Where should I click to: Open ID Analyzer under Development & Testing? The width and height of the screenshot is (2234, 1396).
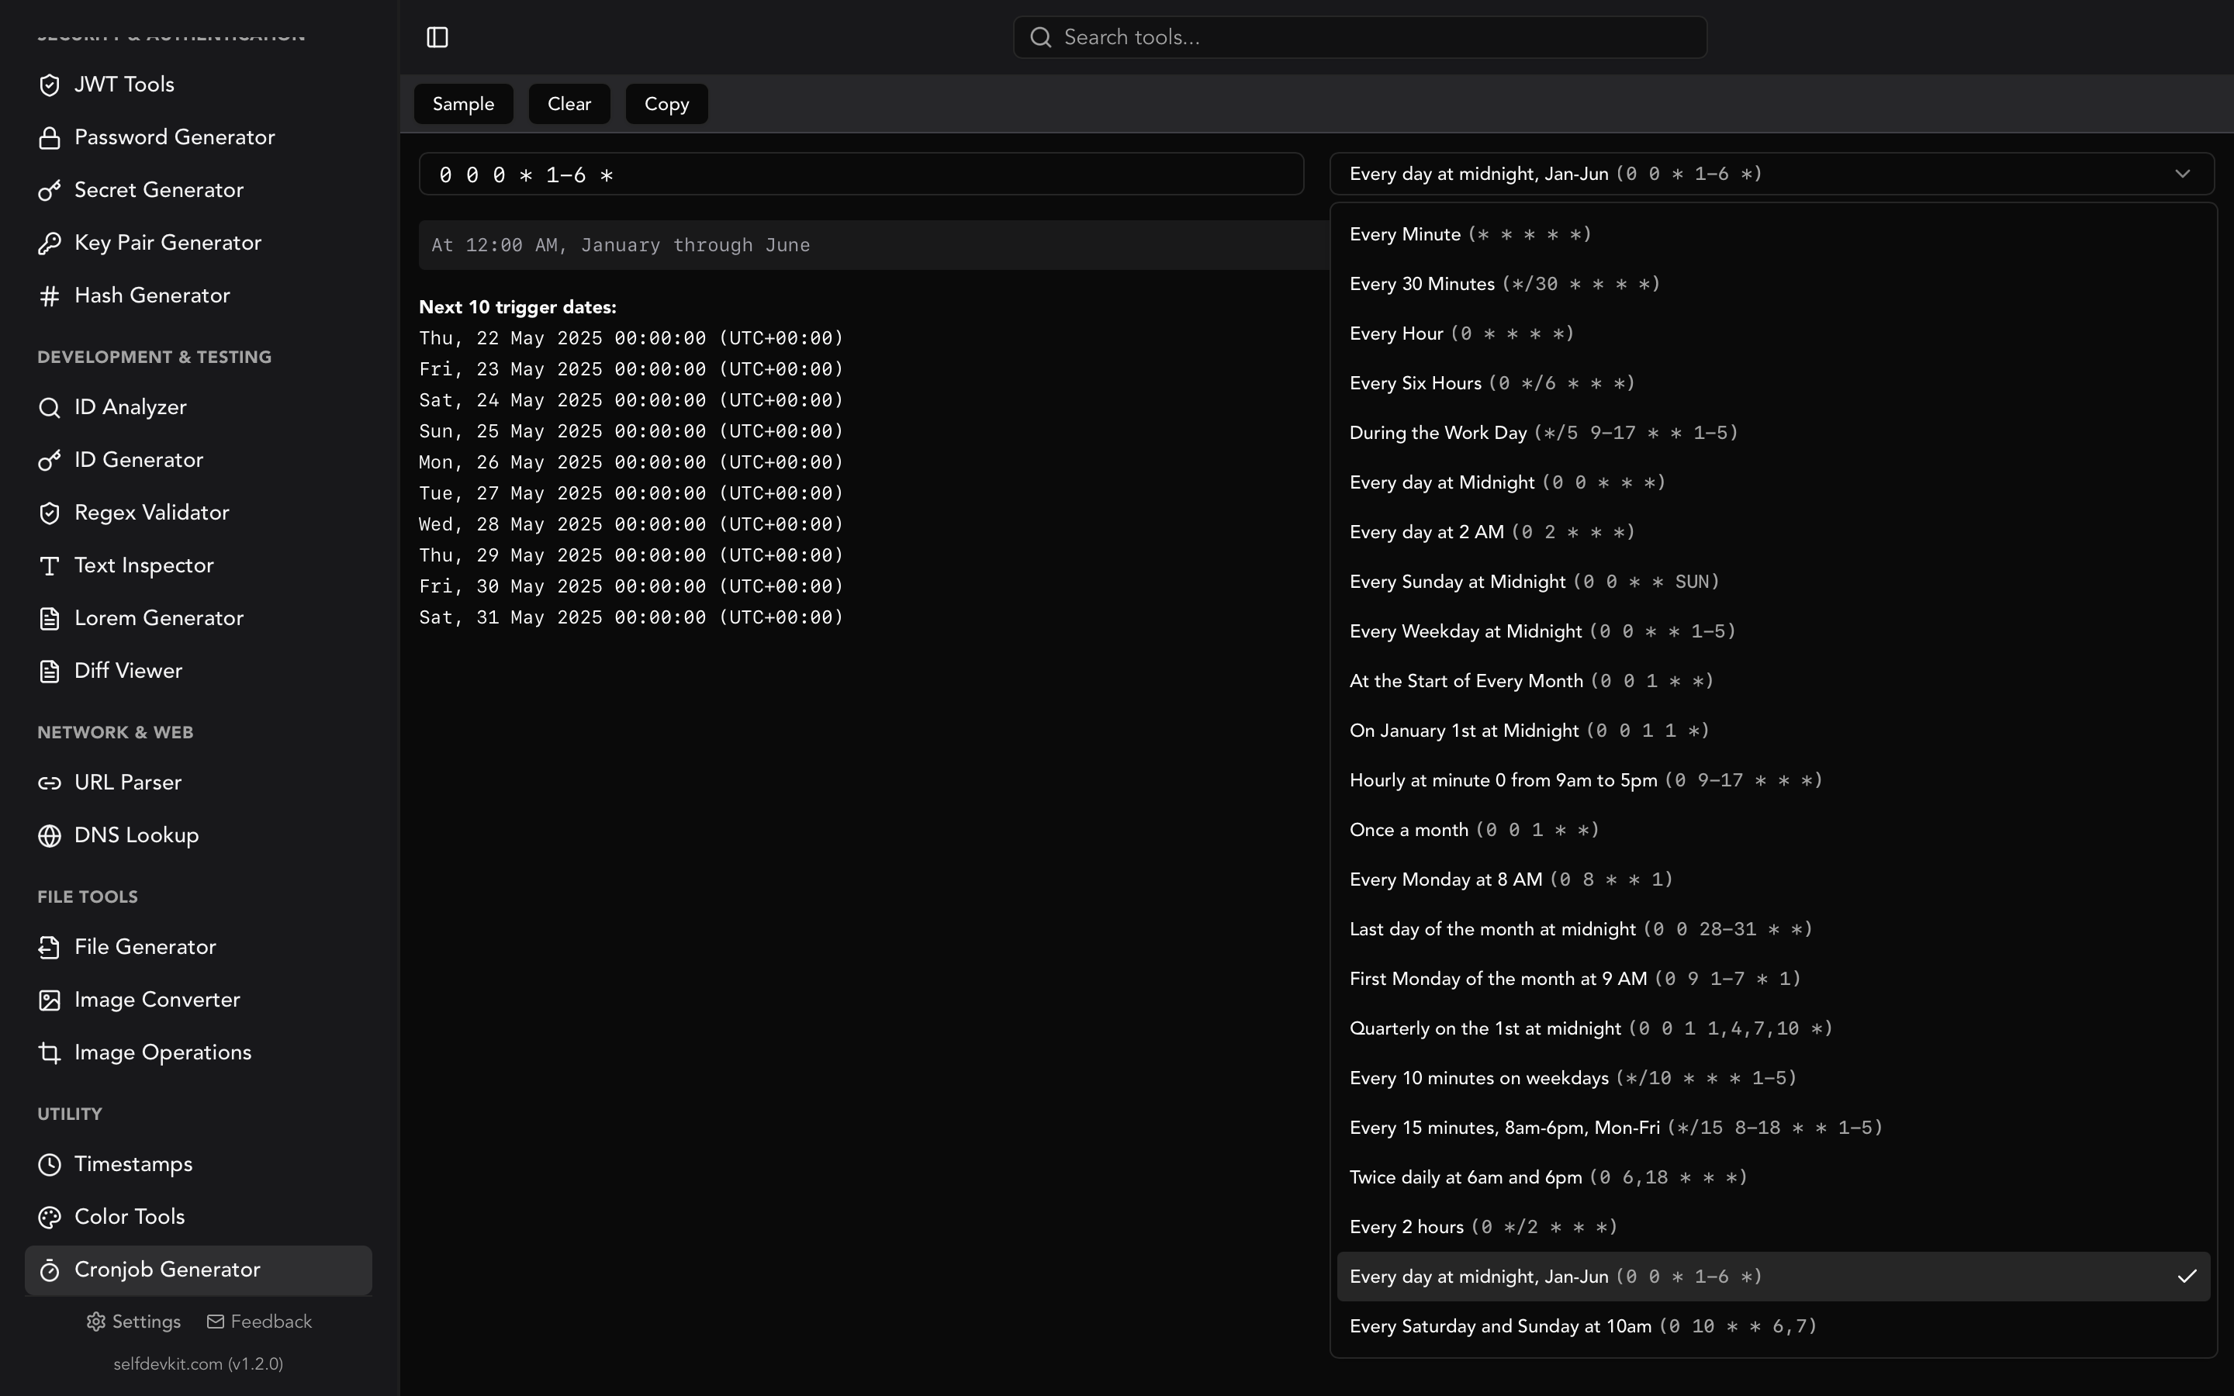tap(130, 406)
